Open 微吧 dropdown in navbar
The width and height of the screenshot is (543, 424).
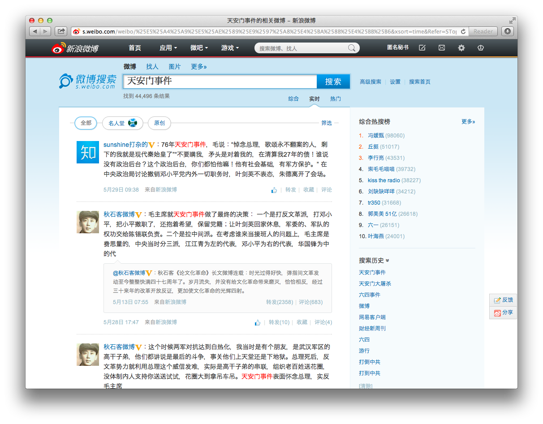tap(199, 48)
